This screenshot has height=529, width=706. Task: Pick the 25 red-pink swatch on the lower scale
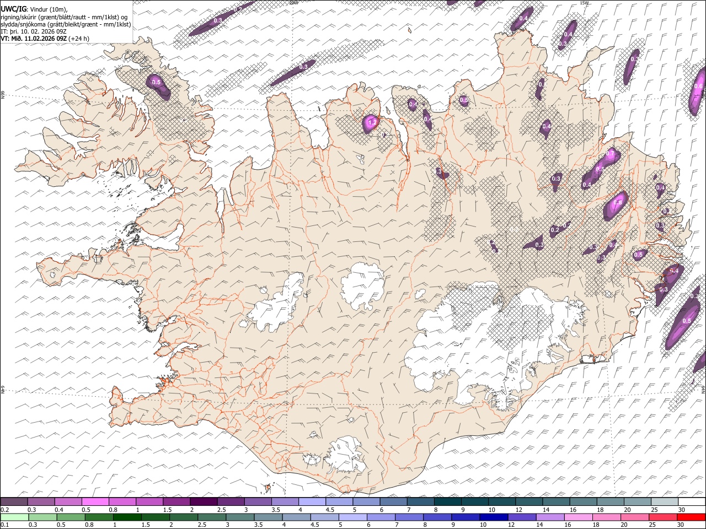662,517
